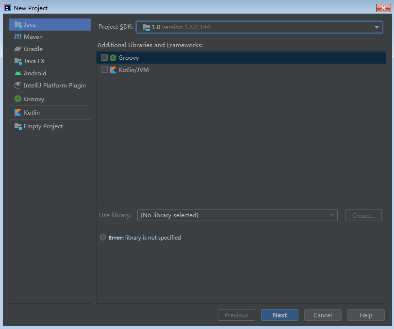Image resolution: width=394 pixels, height=329 pixels.
Task: Click the IntelliJ logo in the title bar
Action: pyautogui.click(x=8, y=8)
